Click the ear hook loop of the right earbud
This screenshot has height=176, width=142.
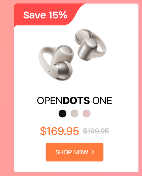point(100,44)
